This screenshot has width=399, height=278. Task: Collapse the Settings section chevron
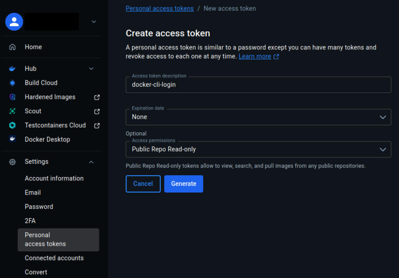coord(91,162)
